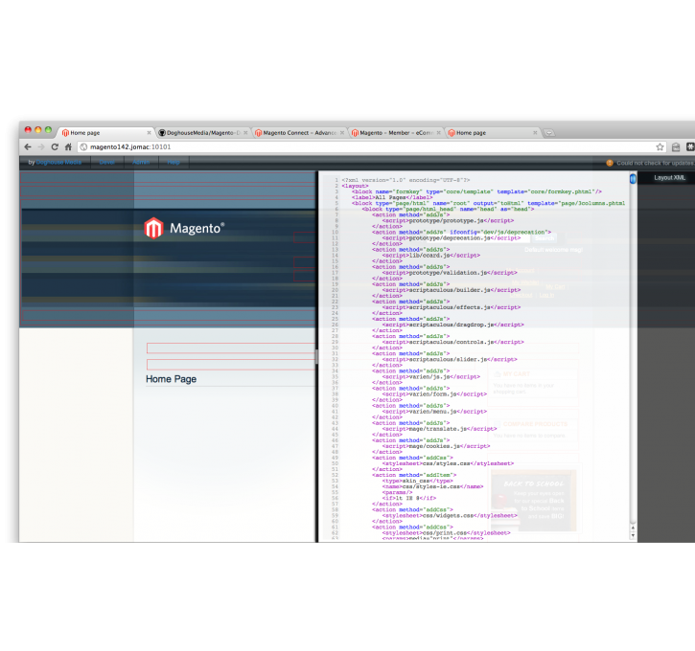The width and height of the screenshot is (695, 651).
Task: Switch to the Magento Connect tab
Action: (x=300, y=133)
